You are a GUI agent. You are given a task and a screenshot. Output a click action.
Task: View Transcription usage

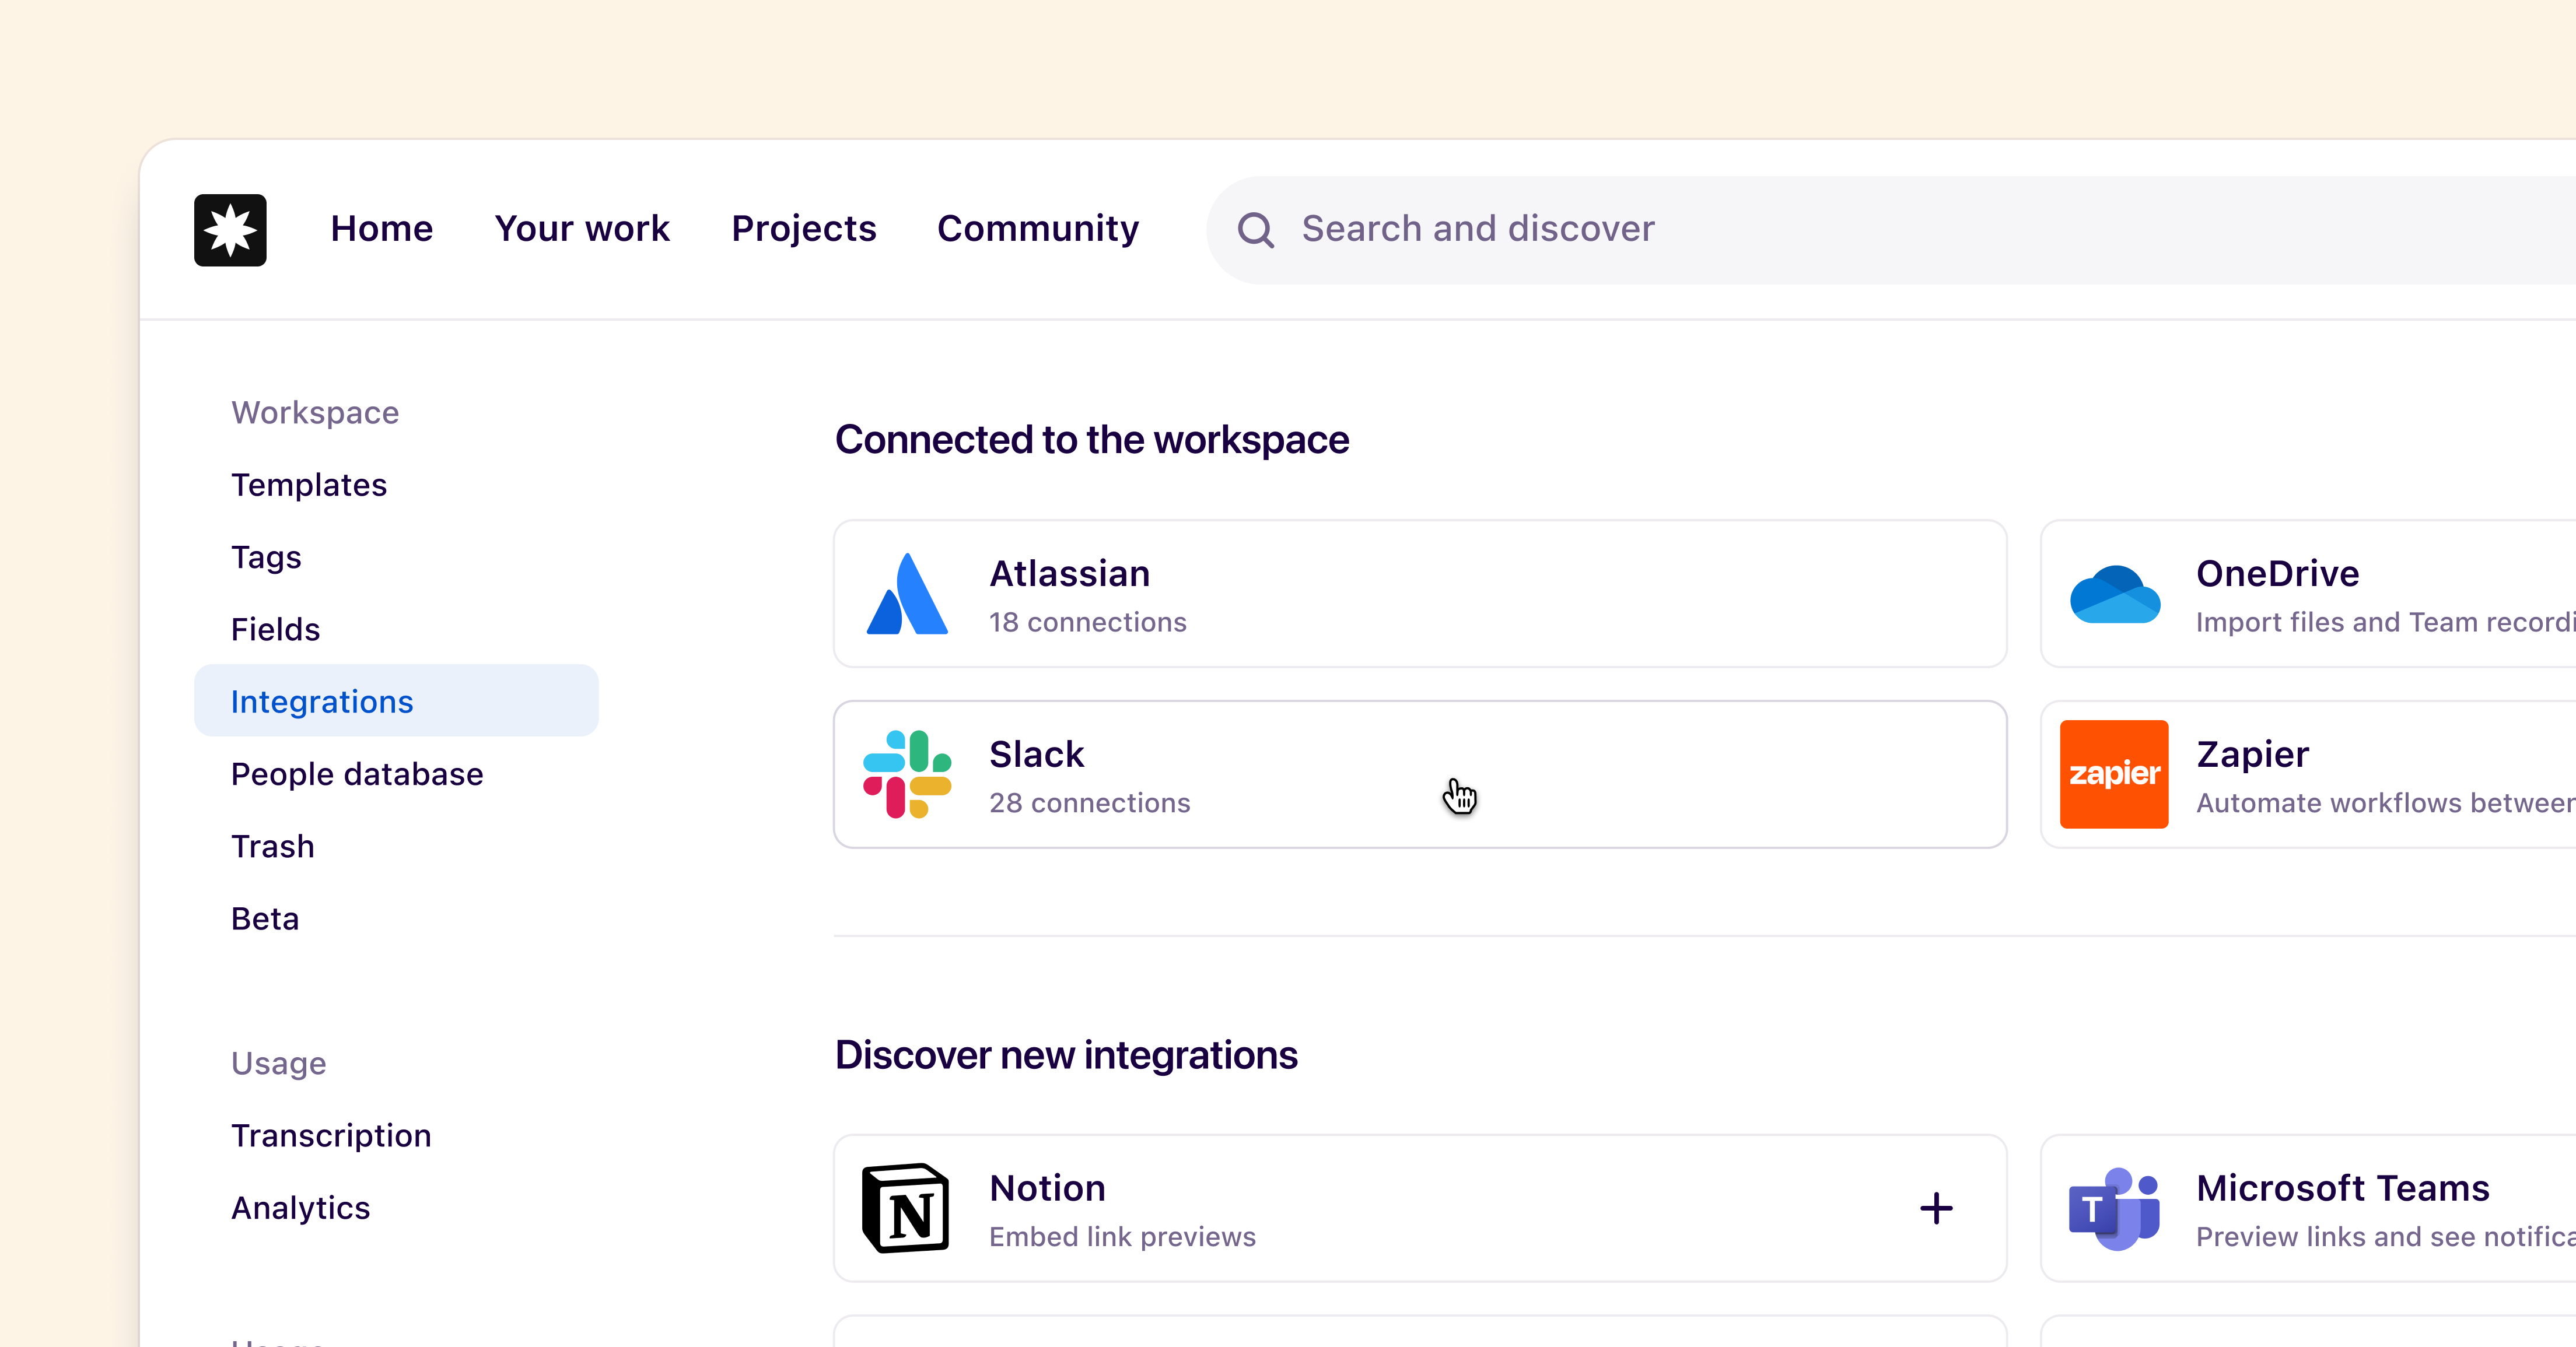pyautogui.click(x=330, y=1135)
